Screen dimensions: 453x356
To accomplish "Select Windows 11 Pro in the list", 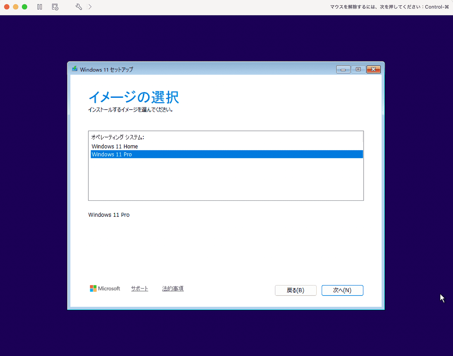I will [x=227, y=154].
